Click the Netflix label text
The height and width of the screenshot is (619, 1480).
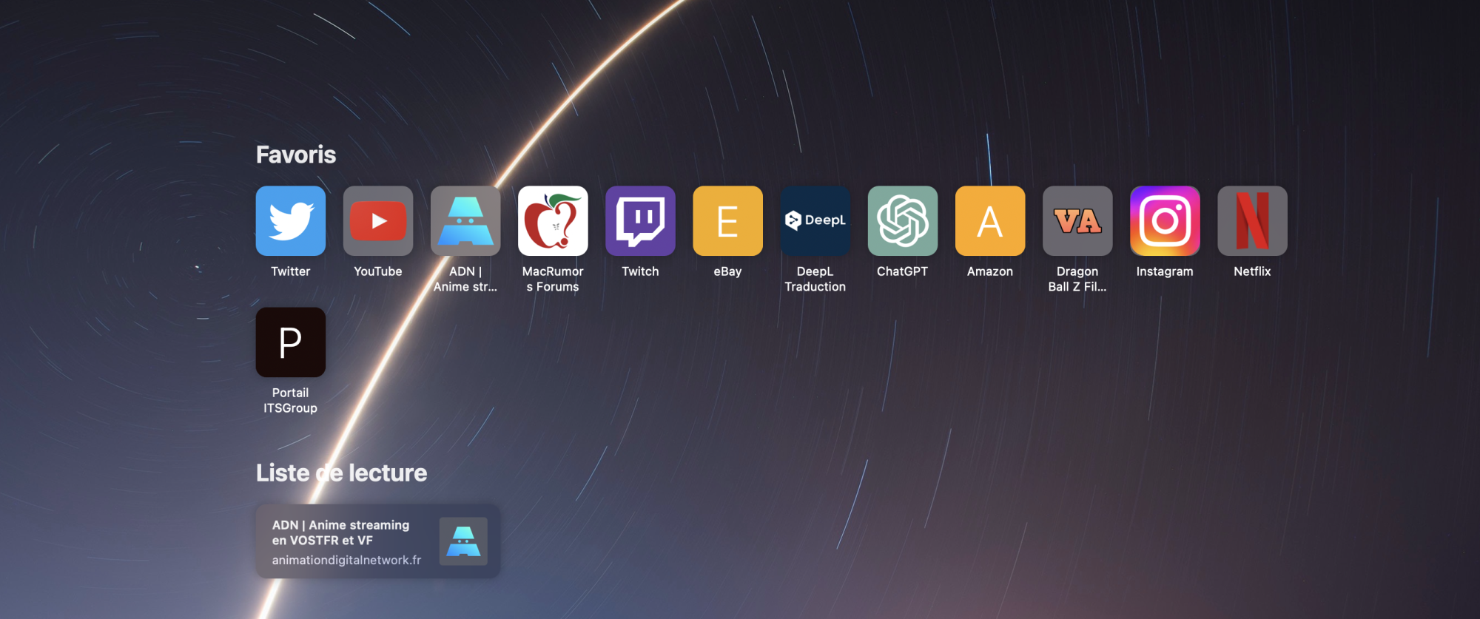tap(1252, 271)
